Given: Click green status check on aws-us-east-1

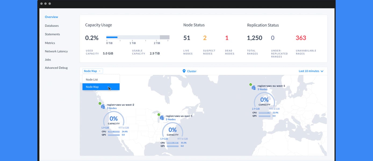Looking at the screenshot, I should click(x=159, y=115).
